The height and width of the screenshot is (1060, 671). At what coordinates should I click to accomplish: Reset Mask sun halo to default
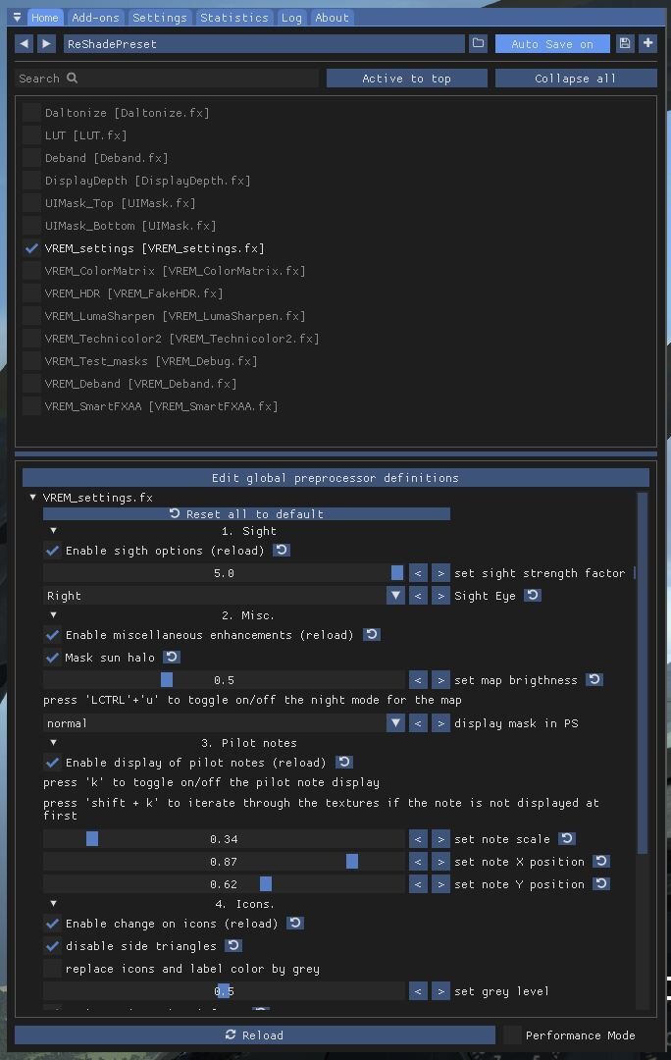click(172, 658)
